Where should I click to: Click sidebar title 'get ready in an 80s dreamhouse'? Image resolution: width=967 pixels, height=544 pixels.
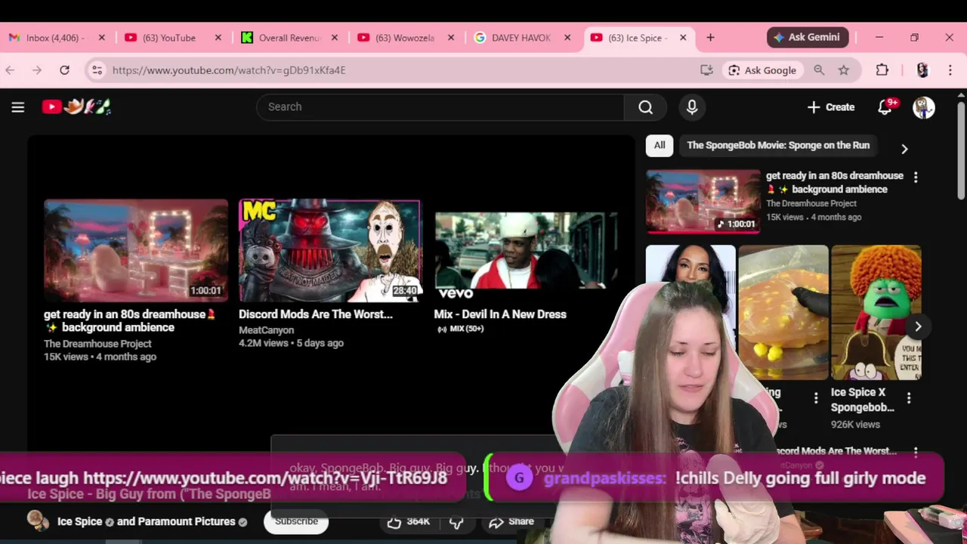pyautogui.click(x=835, y=182)
